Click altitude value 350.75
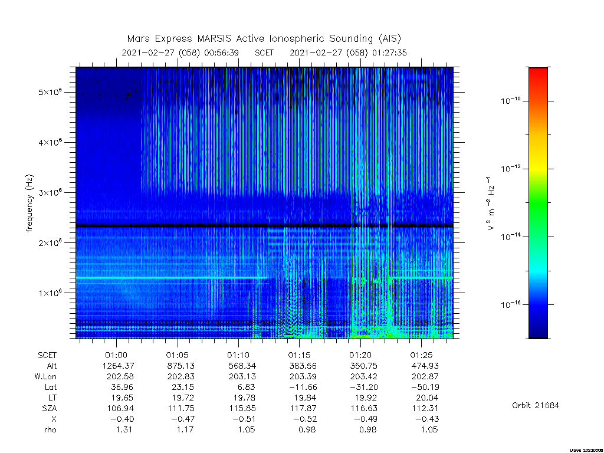Image resolution: width=604 pixels, height=453 pixels. point(363,366)
